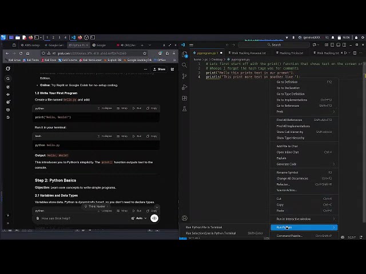This screenshot has width=366, height=274.
Task: Open Source Control view in VS Code
Action: pyautogui.click(x=184, y=76)
